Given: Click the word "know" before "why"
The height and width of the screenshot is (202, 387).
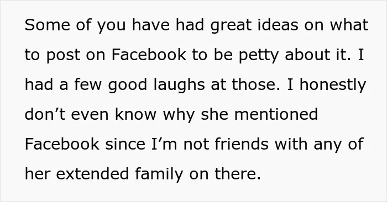Looking at the screenshot, I should (136, 114).
